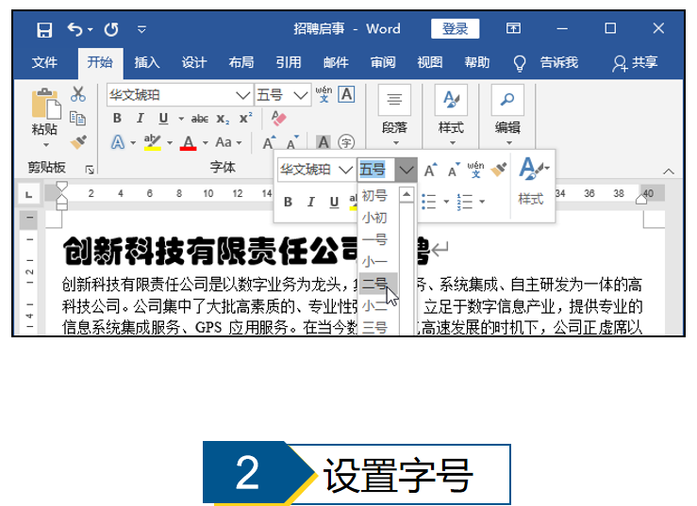Click the 共享 share button
Viewport: 697px width, 506px height.
(635, 62)
